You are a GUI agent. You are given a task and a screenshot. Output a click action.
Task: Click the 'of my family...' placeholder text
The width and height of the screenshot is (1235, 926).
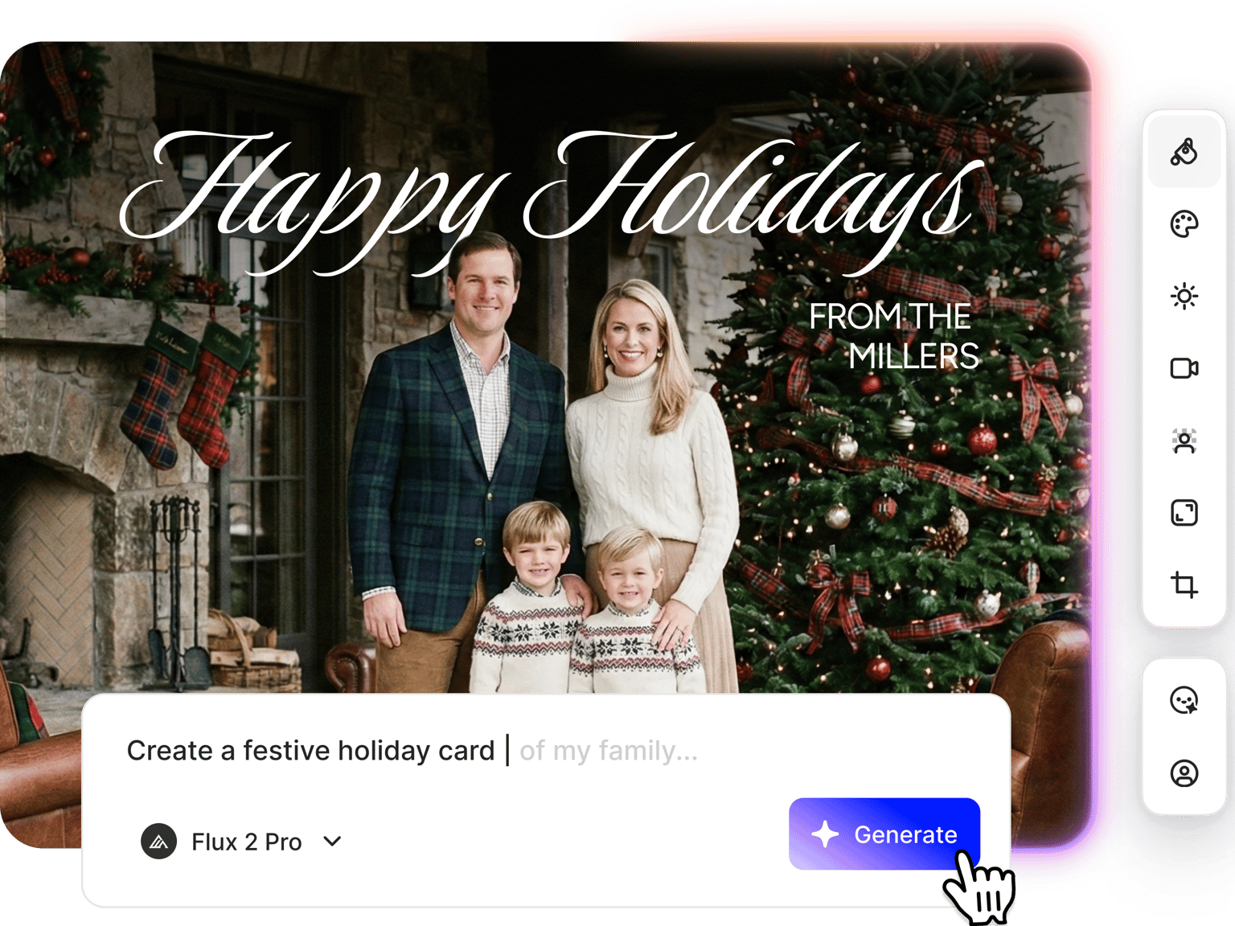[609, 751]
